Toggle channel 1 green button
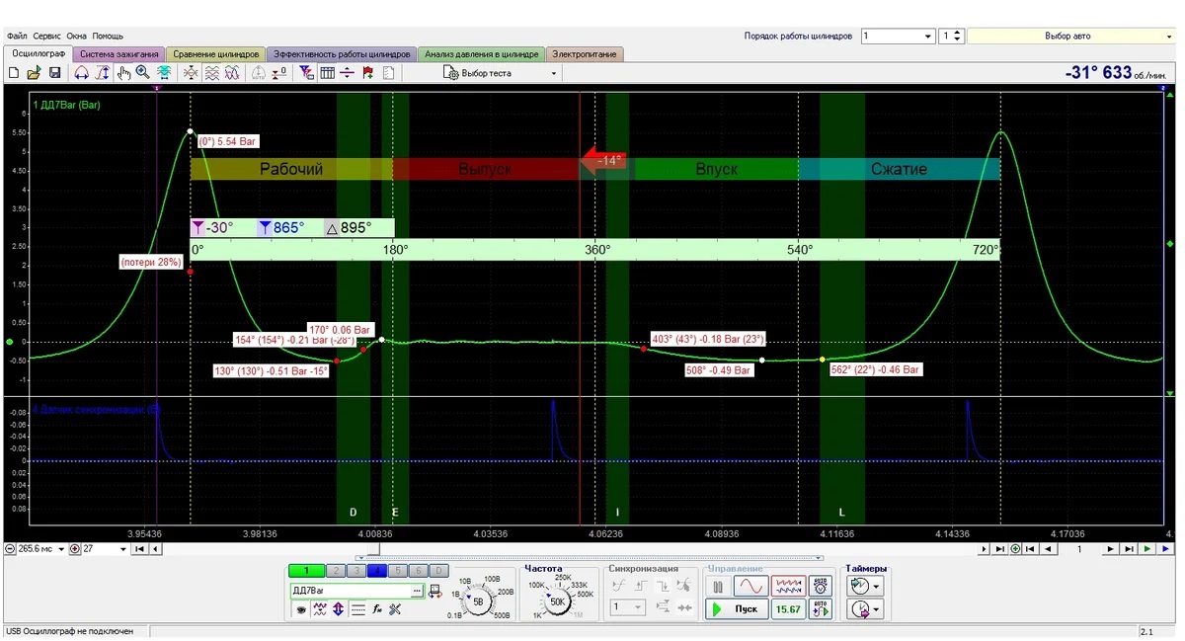The width and height of the screenshot is (1185, 641). pyautogui.click(x=306, y=571)
